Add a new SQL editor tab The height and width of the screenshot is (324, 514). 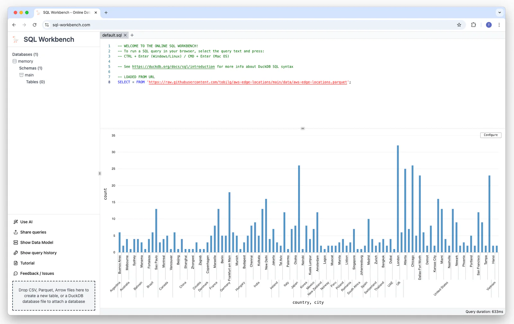pos(132,35)
